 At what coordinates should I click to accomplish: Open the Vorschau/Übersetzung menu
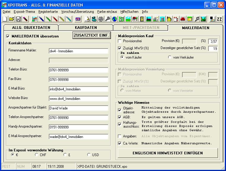(x=78, y=12)
